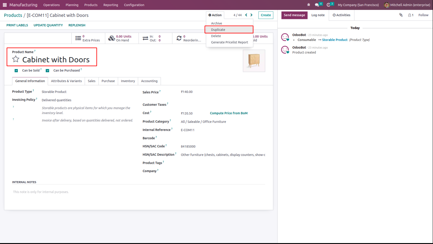Show followers count icon
This screenshot has height=244, width=433.
(x=411, y=15)
